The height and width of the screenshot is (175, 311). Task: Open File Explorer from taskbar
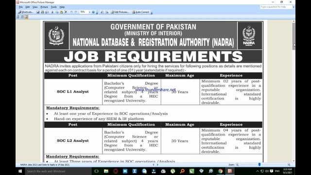(x=106, y=171)
